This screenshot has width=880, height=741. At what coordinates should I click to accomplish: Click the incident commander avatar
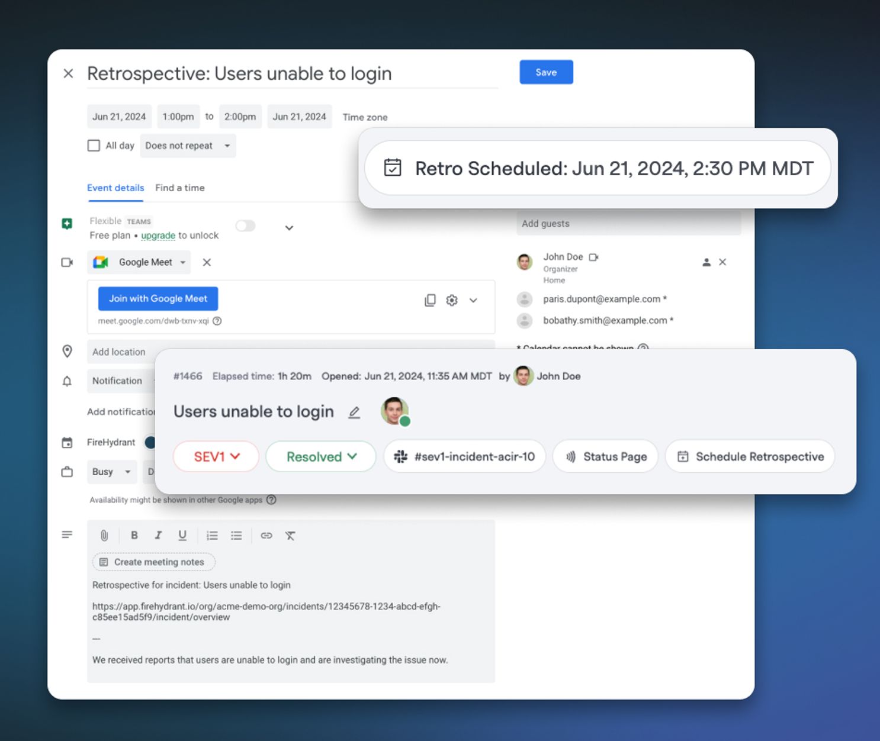395,411
